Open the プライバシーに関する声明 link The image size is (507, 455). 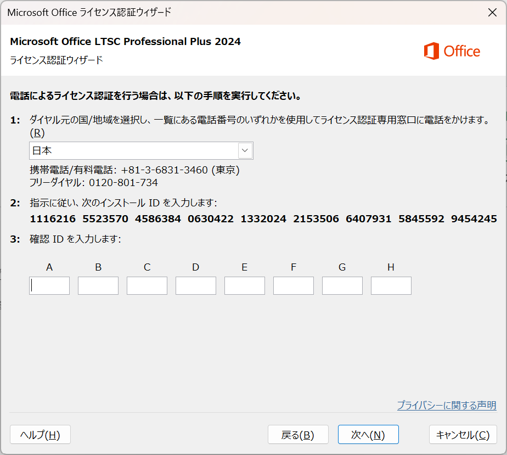(x=446, y=406)
